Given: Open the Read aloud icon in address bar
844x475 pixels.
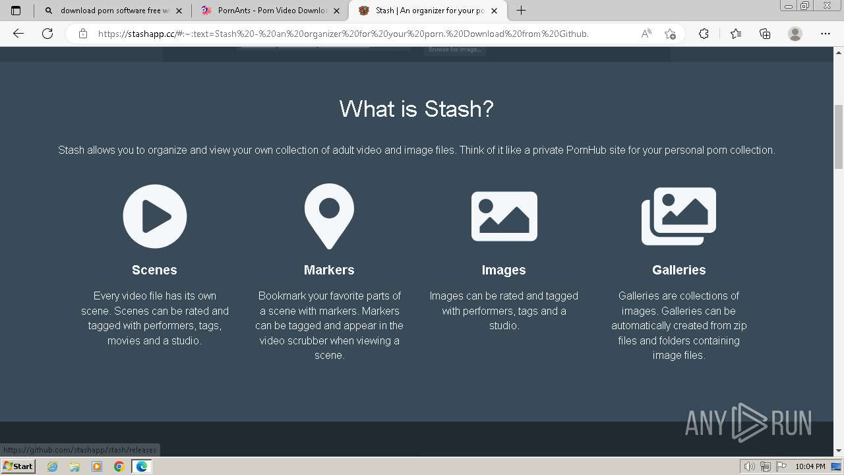Looking at the screenshot, I should coord(646,34).
